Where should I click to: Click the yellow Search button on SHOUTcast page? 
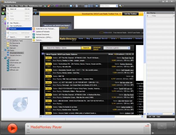coord(86,48)
